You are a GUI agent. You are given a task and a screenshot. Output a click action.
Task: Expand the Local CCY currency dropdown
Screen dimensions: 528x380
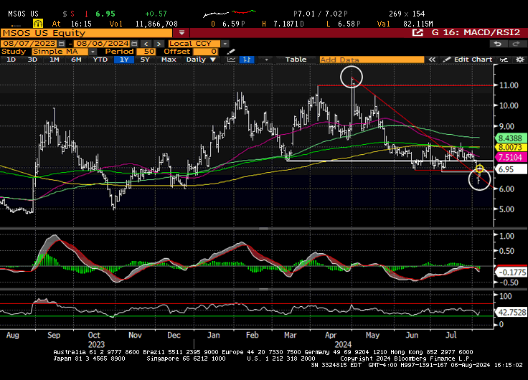point(225,44)
